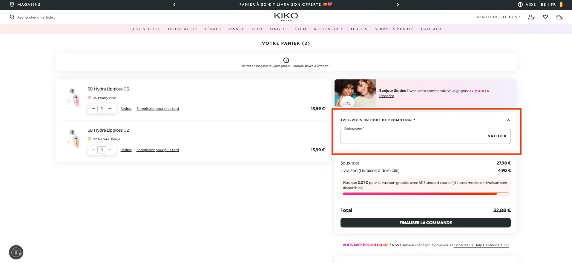Click the 05 Pearly Pink color swatch
Screen dimensions: 572x263
click(x=90, y=98)
